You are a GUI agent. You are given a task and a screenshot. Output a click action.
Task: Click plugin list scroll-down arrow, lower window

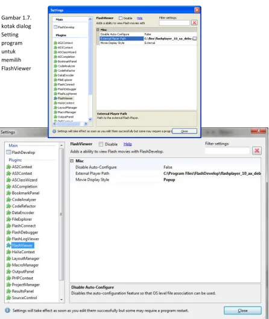(x=62, y=300)
